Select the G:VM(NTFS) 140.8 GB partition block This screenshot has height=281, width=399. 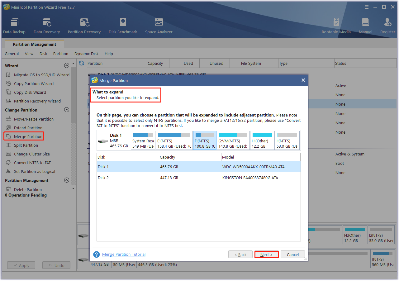click(233, 140)
